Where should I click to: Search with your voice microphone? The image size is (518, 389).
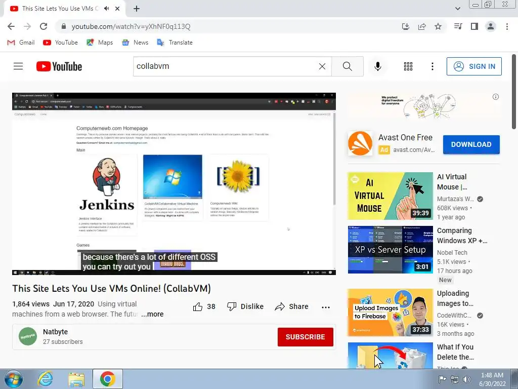pyautogui.click(x=377, y=66)
